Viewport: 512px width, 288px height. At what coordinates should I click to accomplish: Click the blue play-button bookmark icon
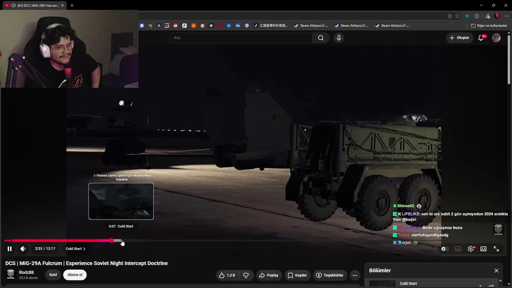(229, 26)
